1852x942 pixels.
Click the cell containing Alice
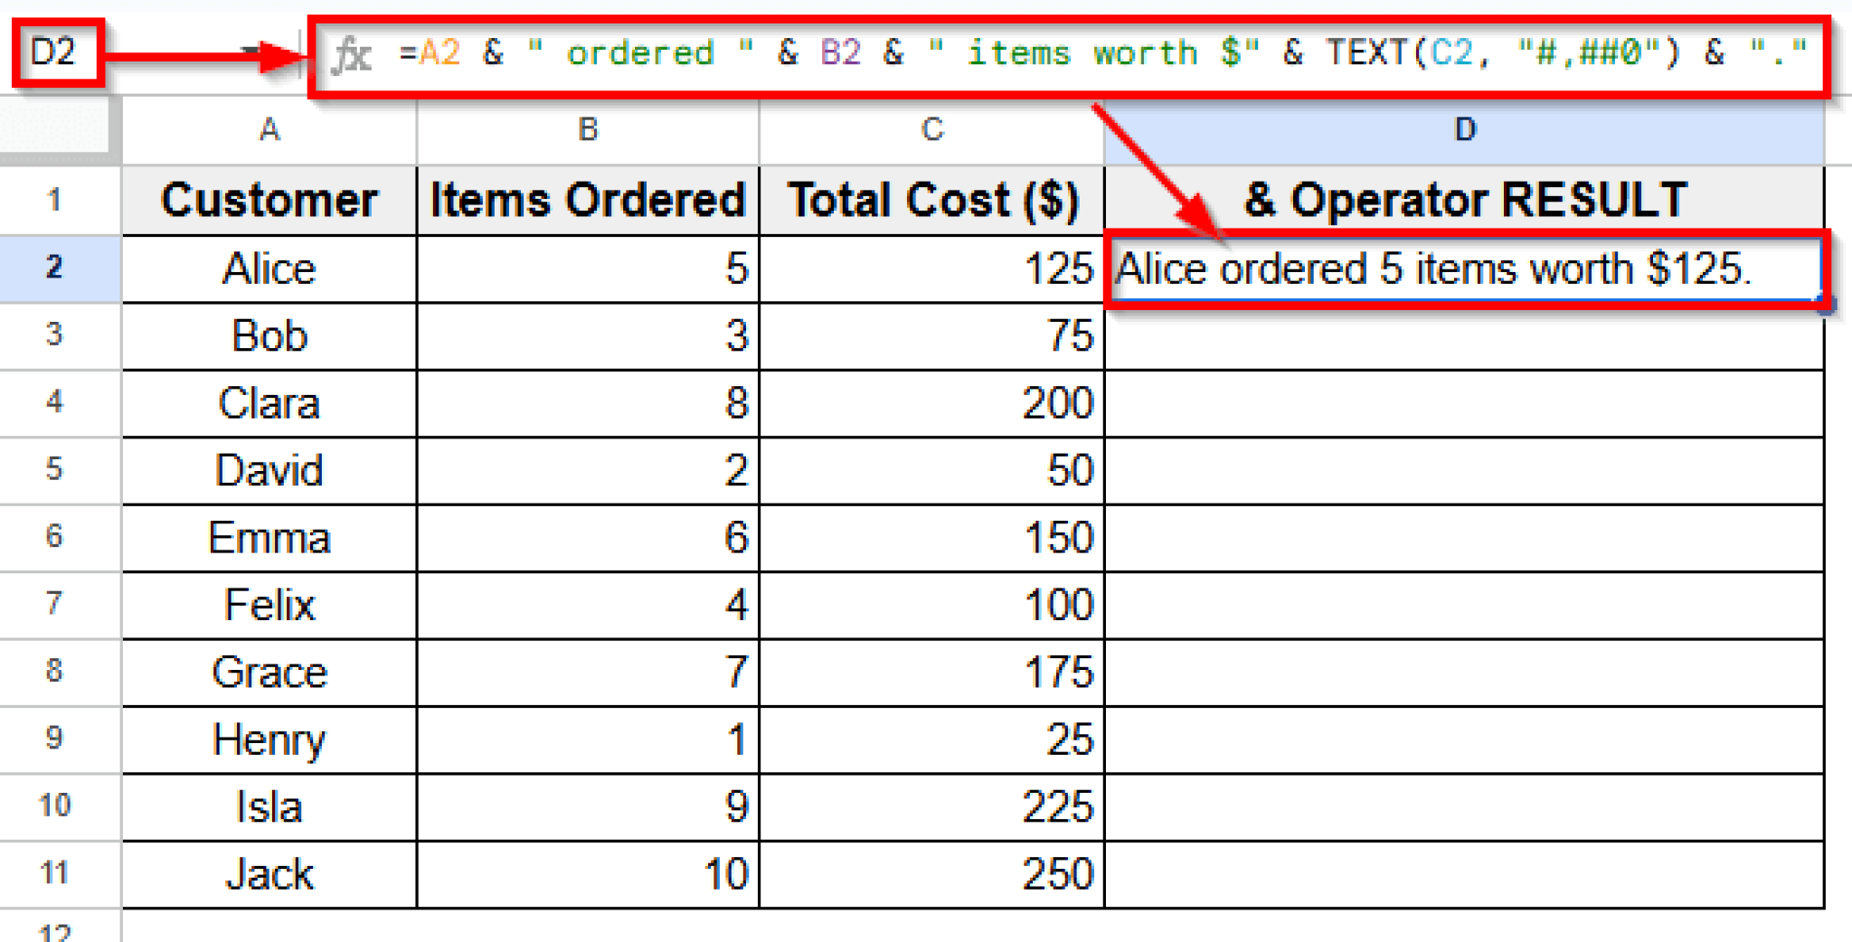(x=268, y=268)
